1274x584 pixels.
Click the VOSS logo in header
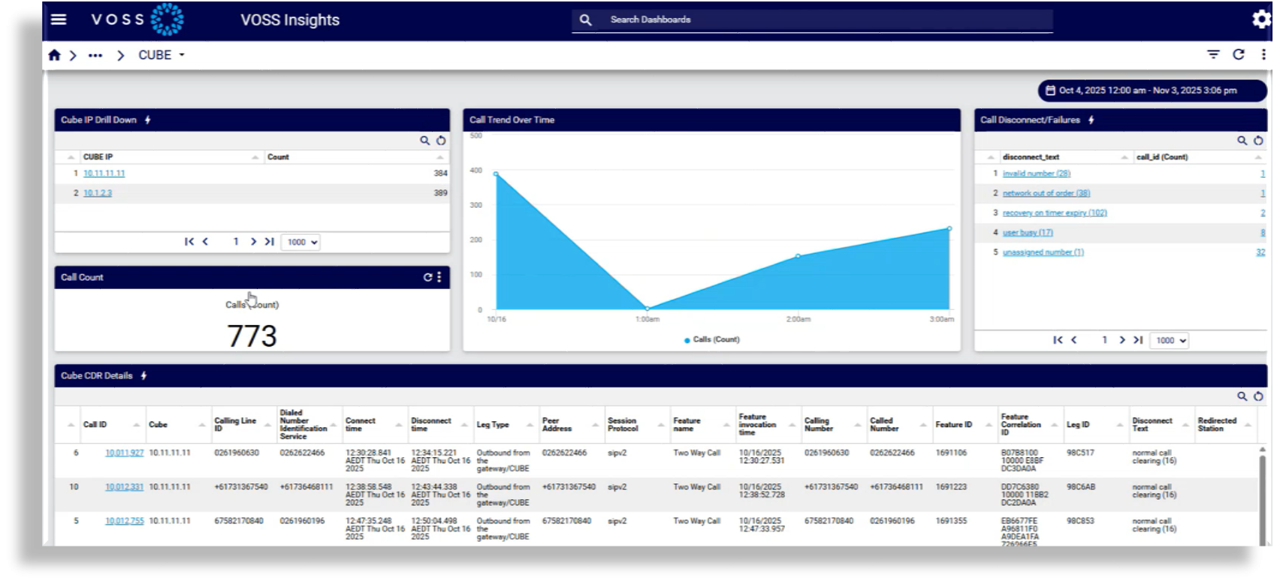click(137, 20)
